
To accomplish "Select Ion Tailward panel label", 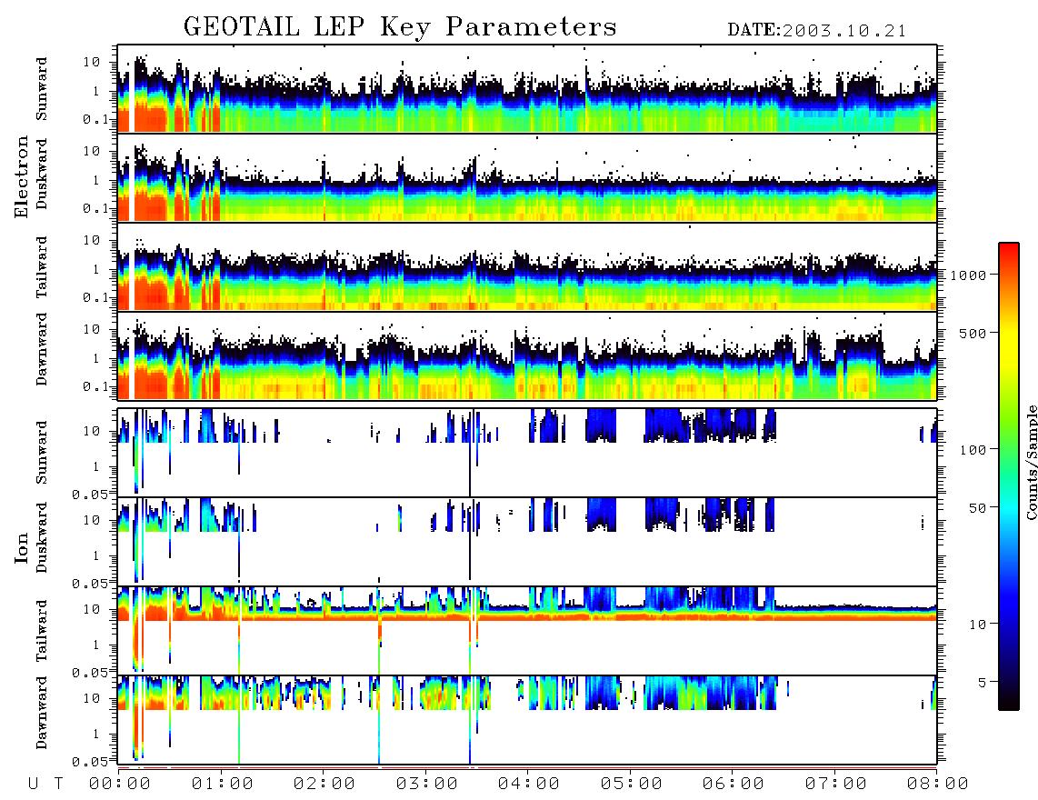I will coord(42,631).
